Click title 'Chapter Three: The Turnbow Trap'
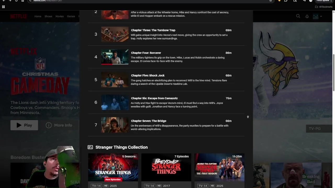The width and height of the screenshot is (335, 188). (153, 30)
